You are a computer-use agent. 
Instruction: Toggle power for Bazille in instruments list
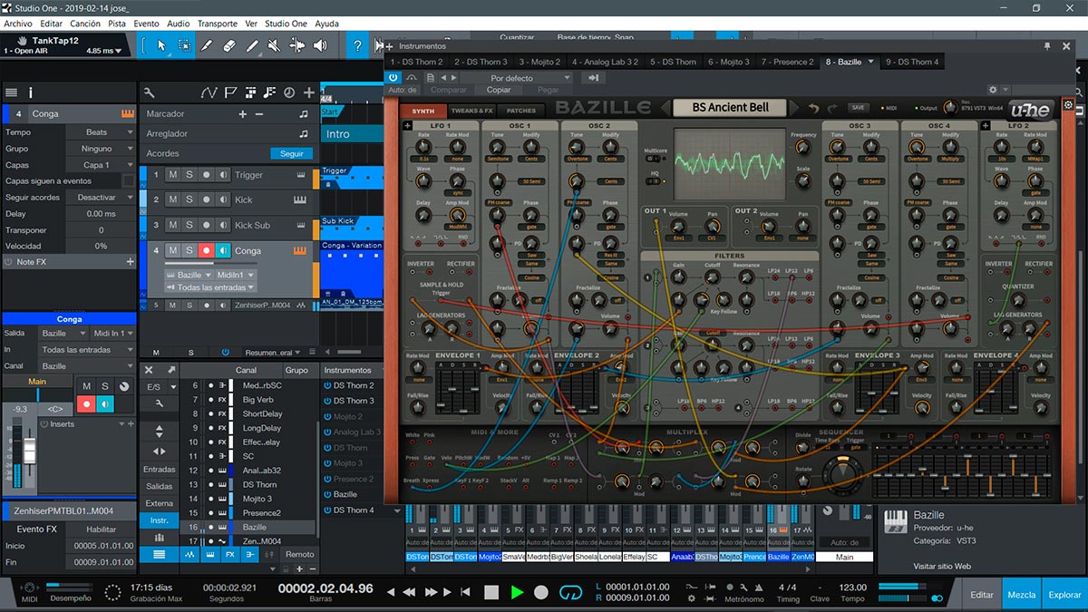(x=327, y=494)
